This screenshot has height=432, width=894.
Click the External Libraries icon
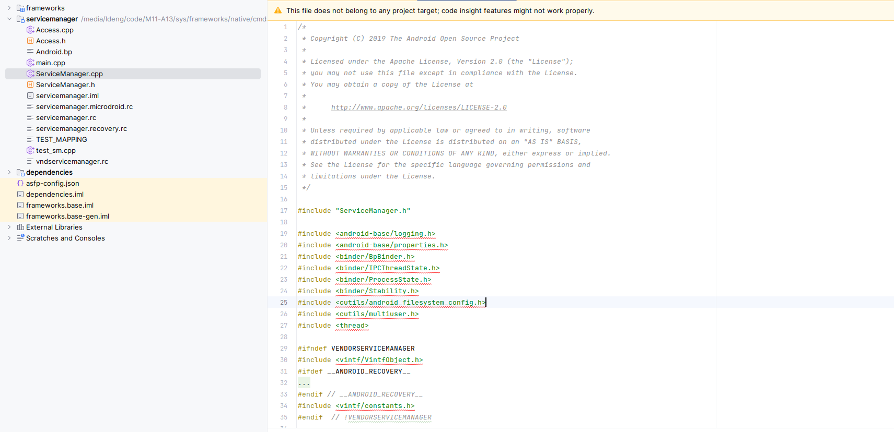click(20, 227)
